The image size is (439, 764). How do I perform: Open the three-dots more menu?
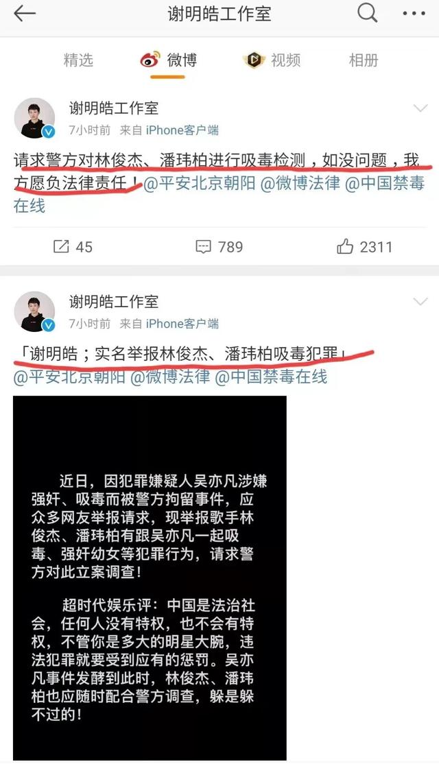click(414, 14)
